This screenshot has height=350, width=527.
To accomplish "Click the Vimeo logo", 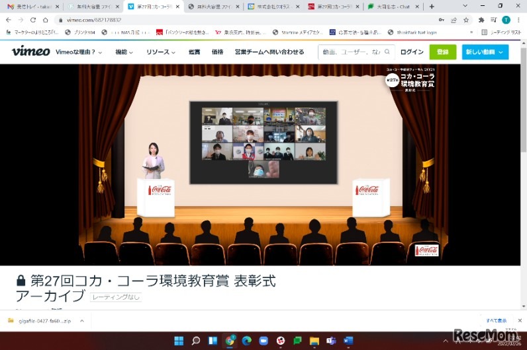I will point(31,52).
